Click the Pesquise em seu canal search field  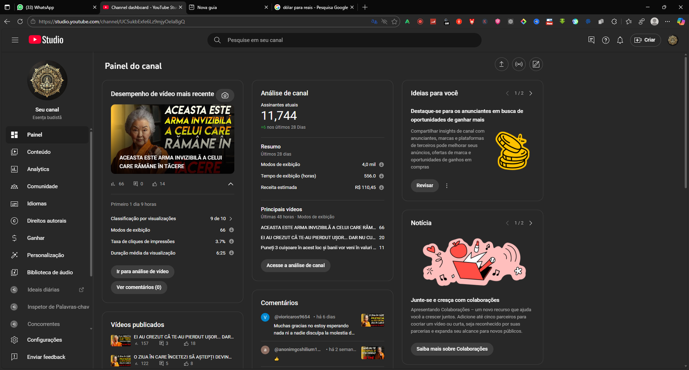pyautogui.click(x=344, y=40)
